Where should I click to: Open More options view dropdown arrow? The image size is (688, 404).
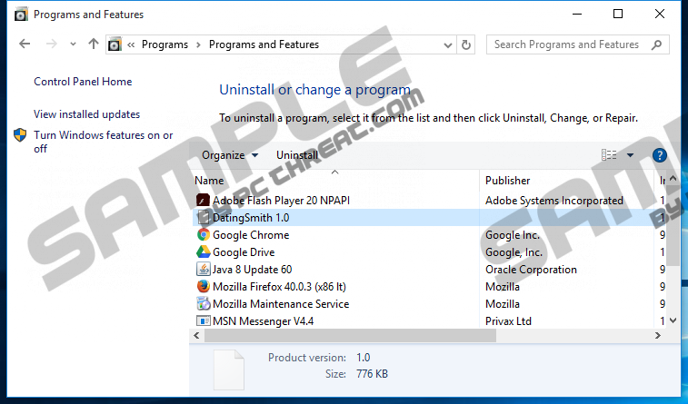[630, 155]
